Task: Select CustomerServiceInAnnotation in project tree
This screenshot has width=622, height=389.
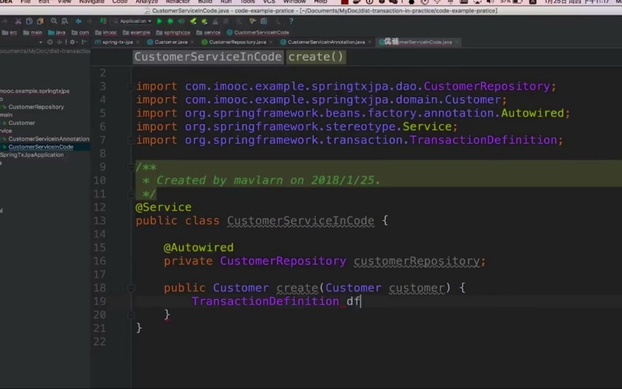Action: [x=49, y=139]
